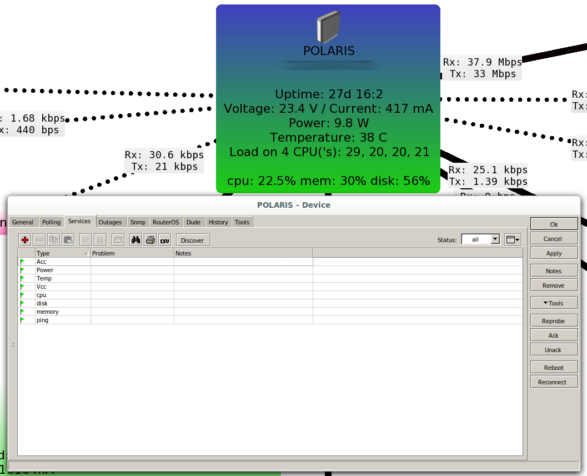Screen dimensions: 587x476
Task: Click the remove (minus) toolbar icon
Action: [39, 240]
